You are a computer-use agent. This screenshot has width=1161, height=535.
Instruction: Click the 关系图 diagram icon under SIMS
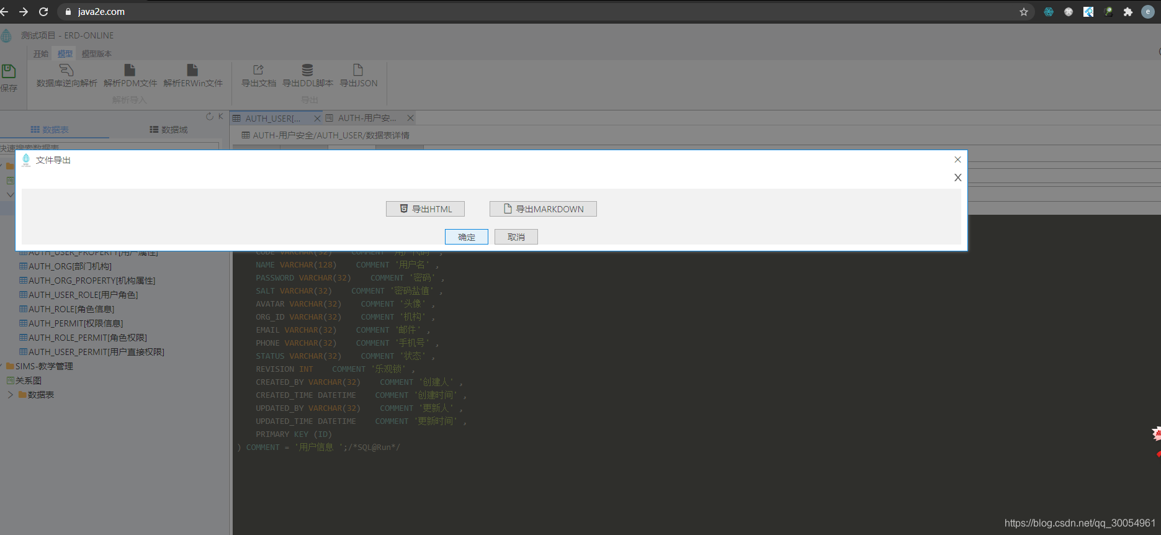[x=11, y=380]
